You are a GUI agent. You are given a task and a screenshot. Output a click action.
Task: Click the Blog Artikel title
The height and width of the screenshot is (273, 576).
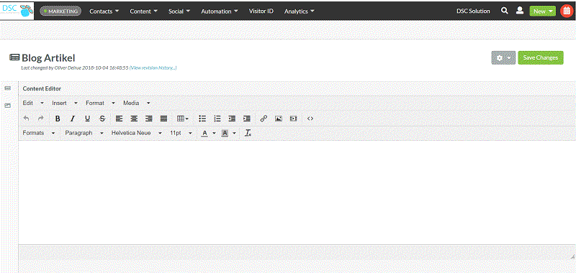point(48,57)
